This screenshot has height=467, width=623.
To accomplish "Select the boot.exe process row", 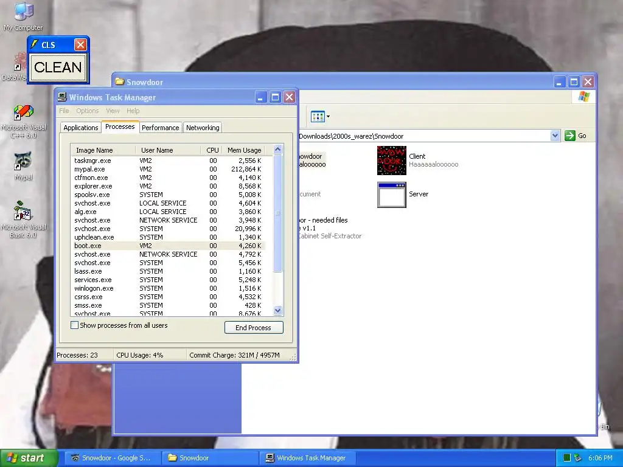I will 168,246.
